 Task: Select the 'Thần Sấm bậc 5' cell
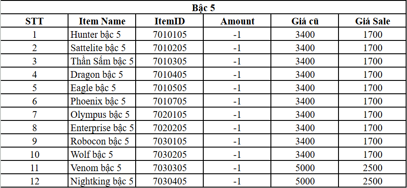tap(102, 61)
